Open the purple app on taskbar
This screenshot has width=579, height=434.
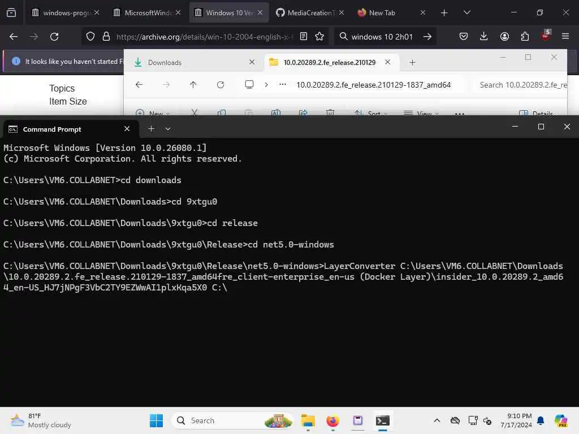click(x=358, y=420)
